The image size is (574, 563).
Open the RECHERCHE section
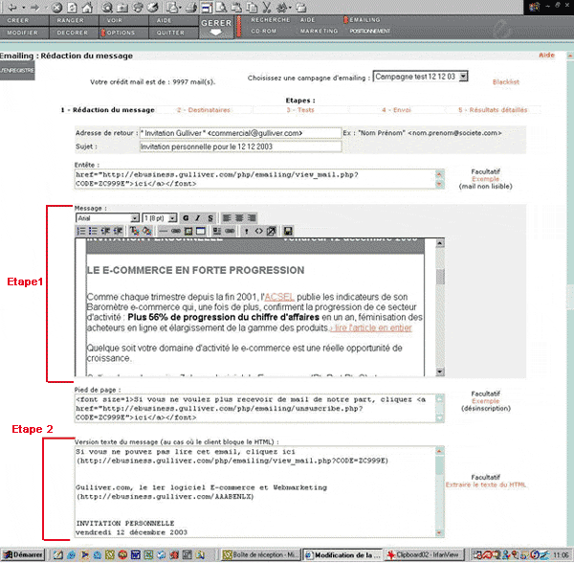pyautogui.click(x=271, y=20)
